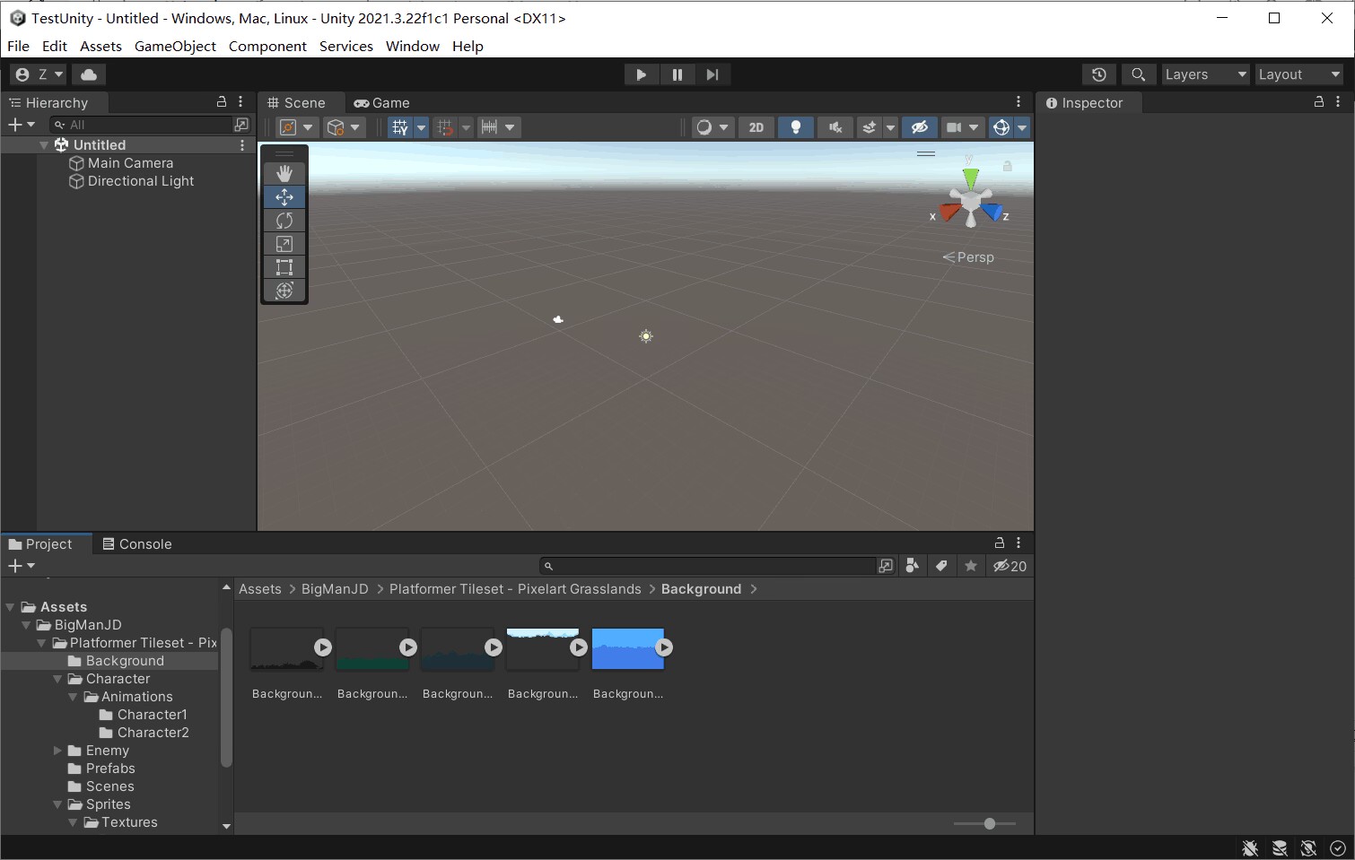Click the Step frame button
This screenshot has width=1355, height=860.
click(712, 74)
